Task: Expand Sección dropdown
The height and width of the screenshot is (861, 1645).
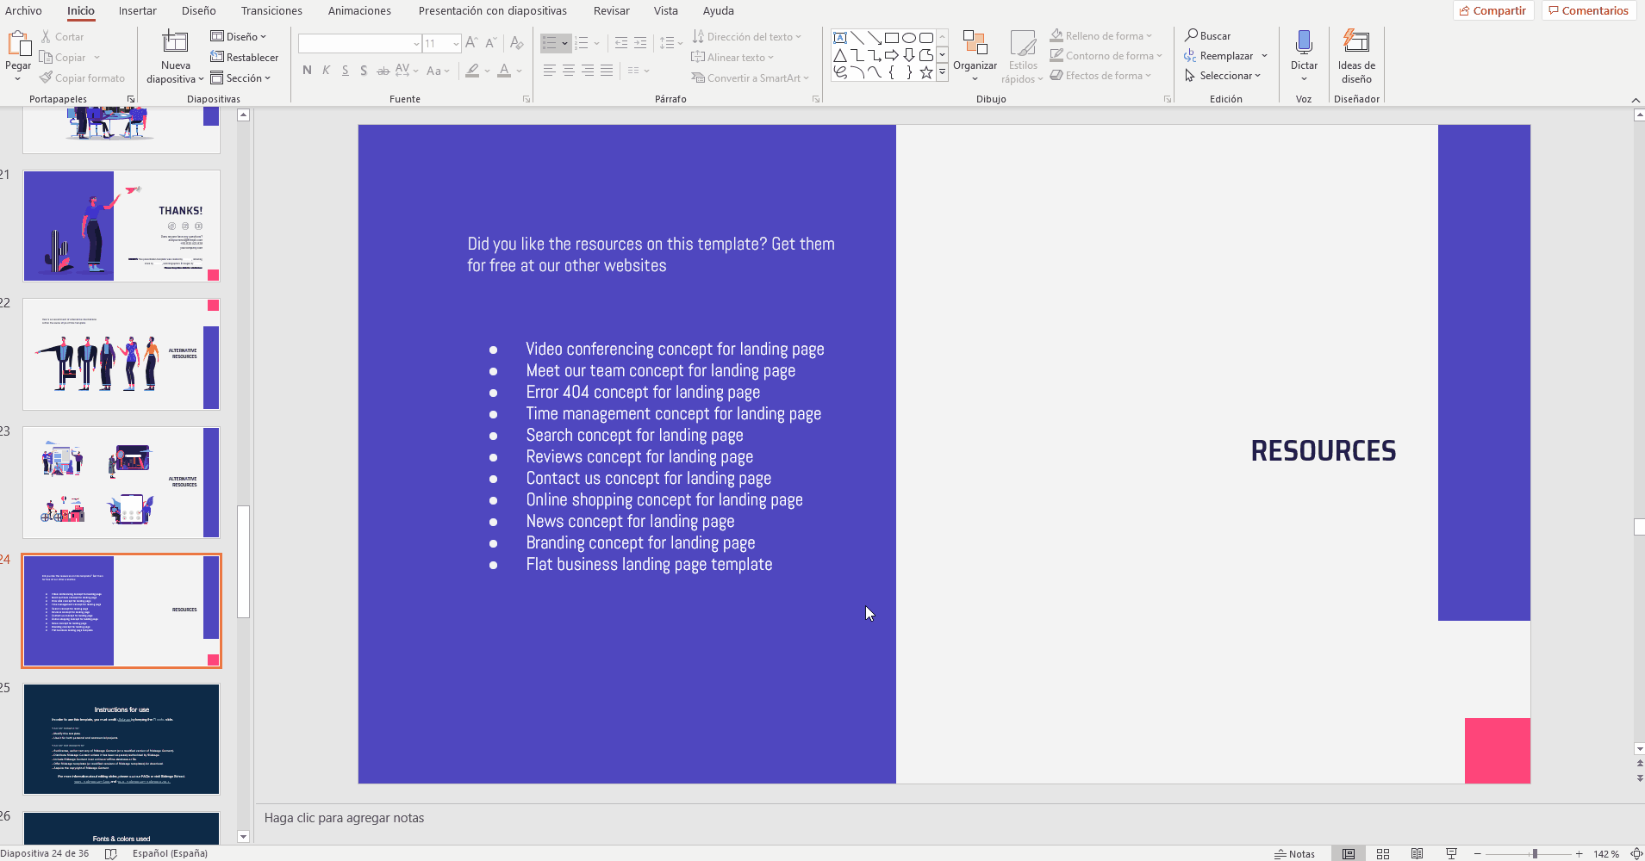Action: click(x=241, y=77)
